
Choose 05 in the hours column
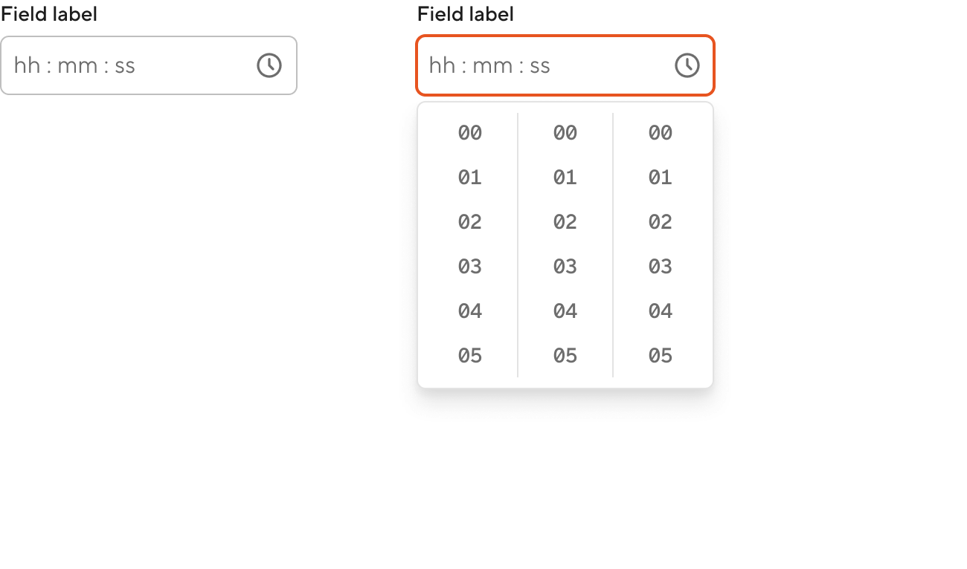(470, 356)
